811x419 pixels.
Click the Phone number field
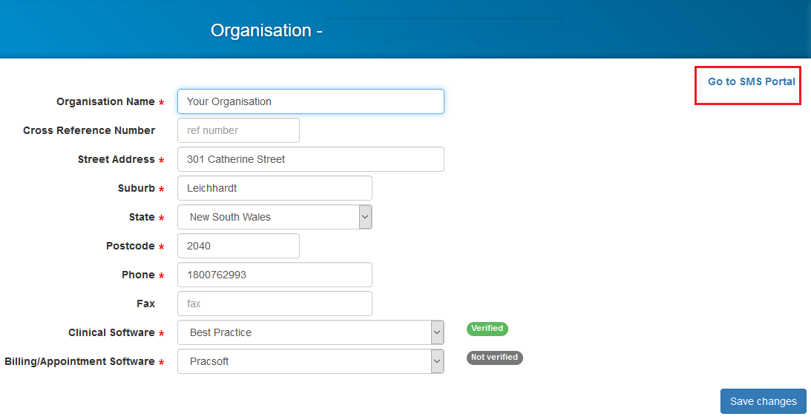(275, 275)
